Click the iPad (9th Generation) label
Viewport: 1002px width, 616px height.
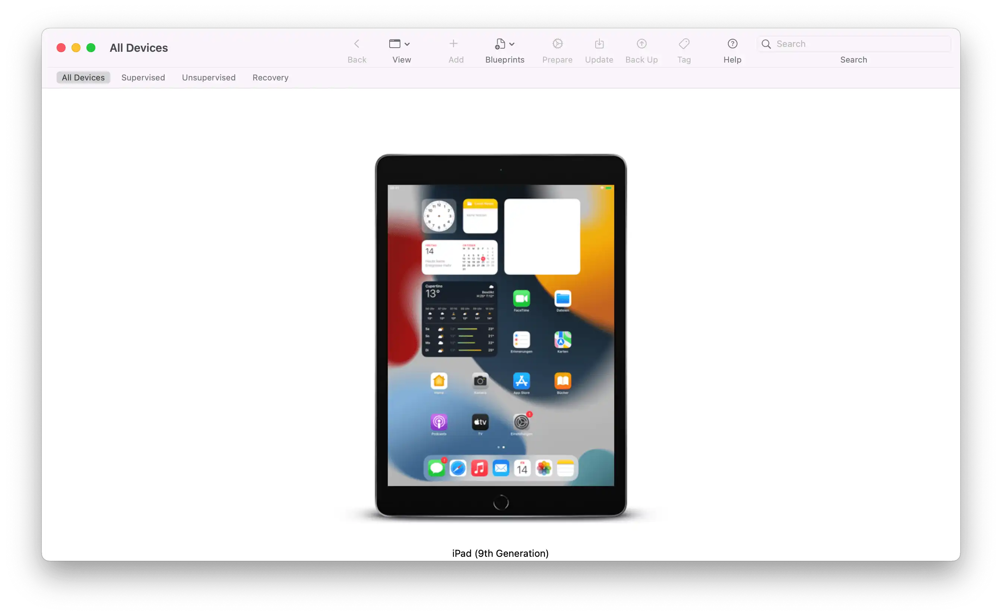click(500, 553)
